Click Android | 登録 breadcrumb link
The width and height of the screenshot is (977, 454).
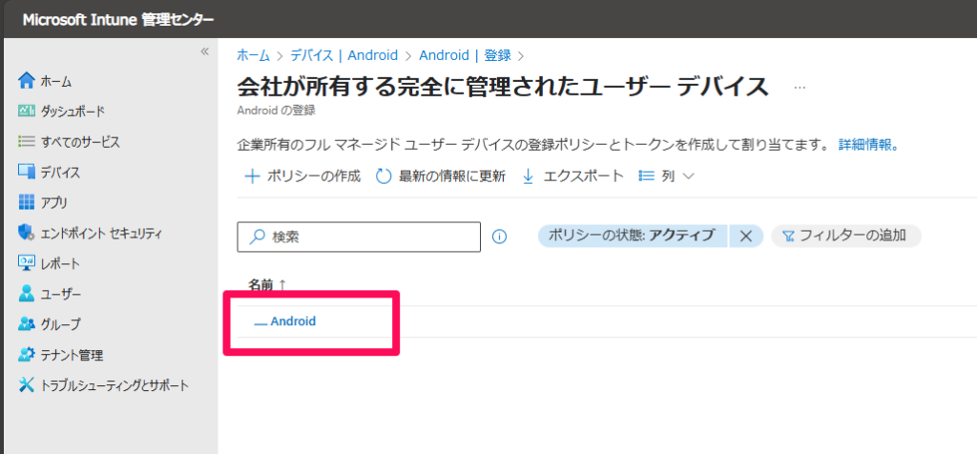pyautogui.click(x=465, y=55)
